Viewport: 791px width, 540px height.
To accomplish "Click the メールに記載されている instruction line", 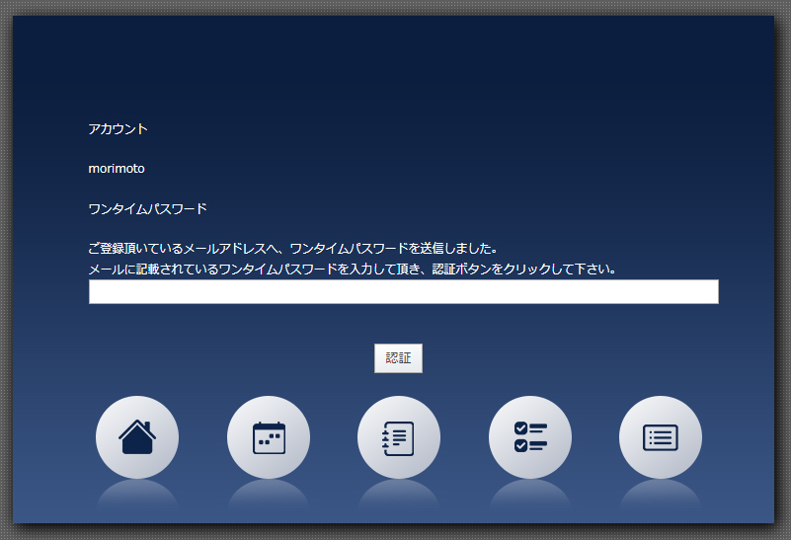I will (352, 269).
